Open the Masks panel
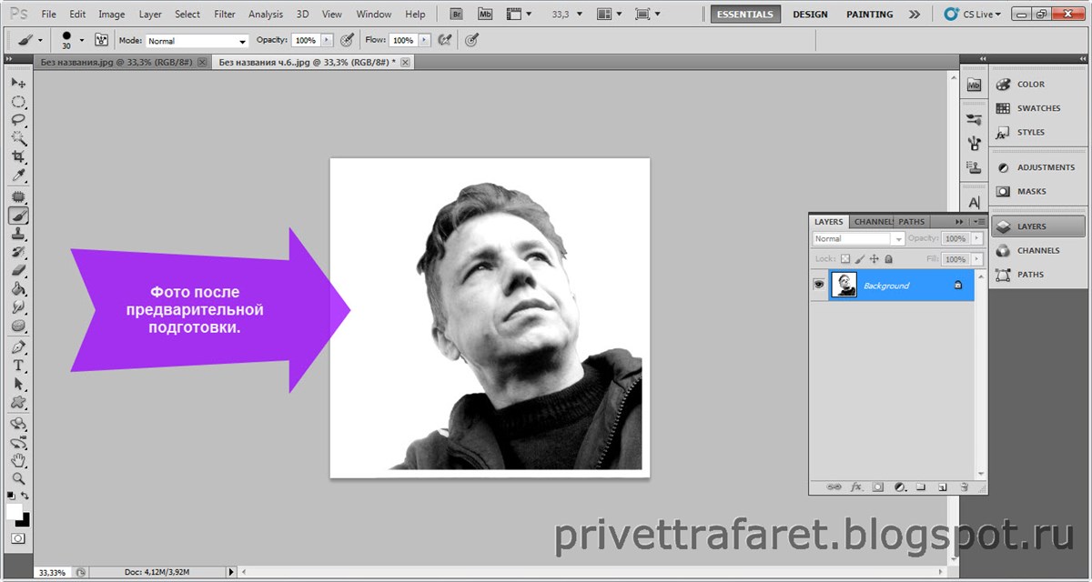Viewport: 1092px width, 582px height. [x=1037, y=191]
